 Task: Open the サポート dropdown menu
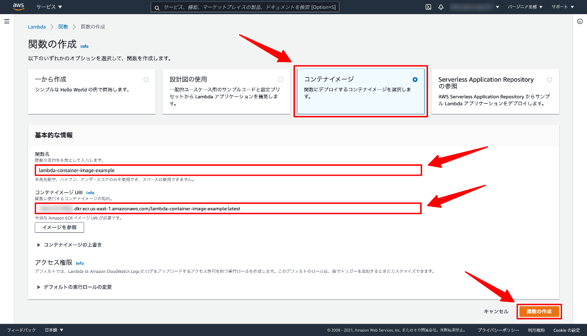pyautogui.click(x=563, y=7)
